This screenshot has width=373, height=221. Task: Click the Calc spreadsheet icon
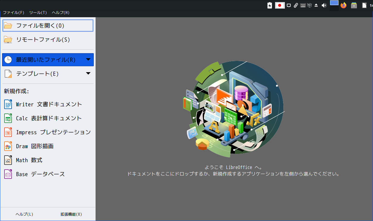[x=8, y=118]
